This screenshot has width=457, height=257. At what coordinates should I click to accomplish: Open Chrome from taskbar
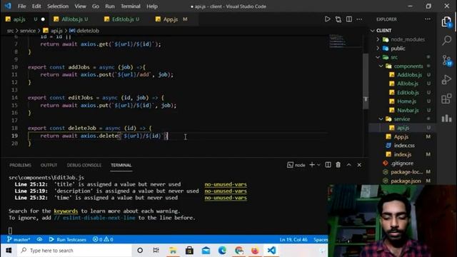point(239,251)
